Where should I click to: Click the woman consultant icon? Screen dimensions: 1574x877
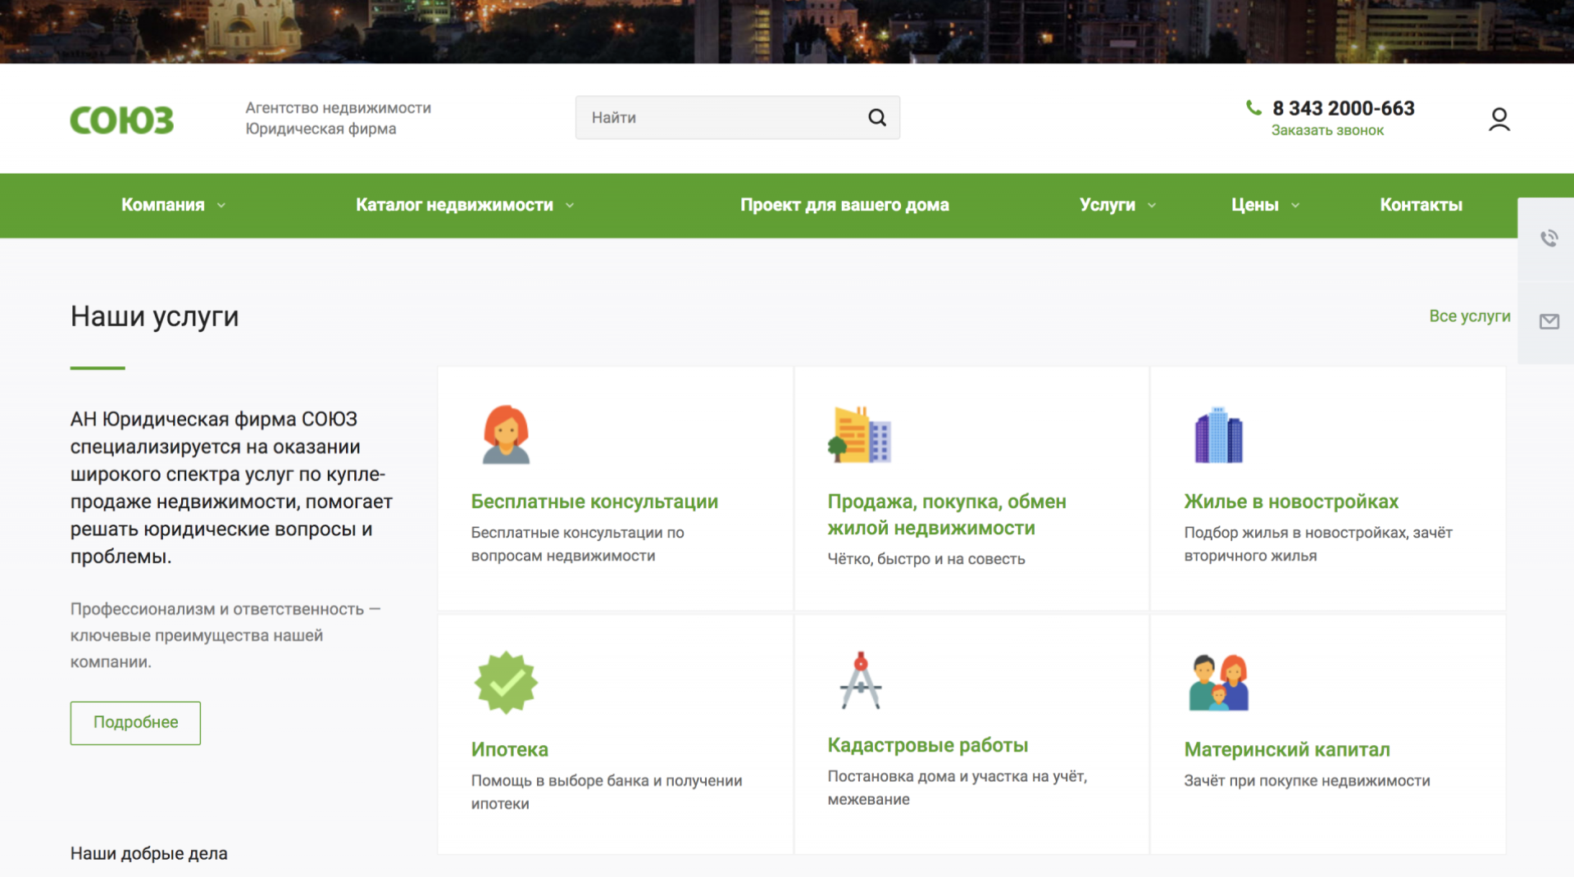pyautogui.click(x=506, y=435)
